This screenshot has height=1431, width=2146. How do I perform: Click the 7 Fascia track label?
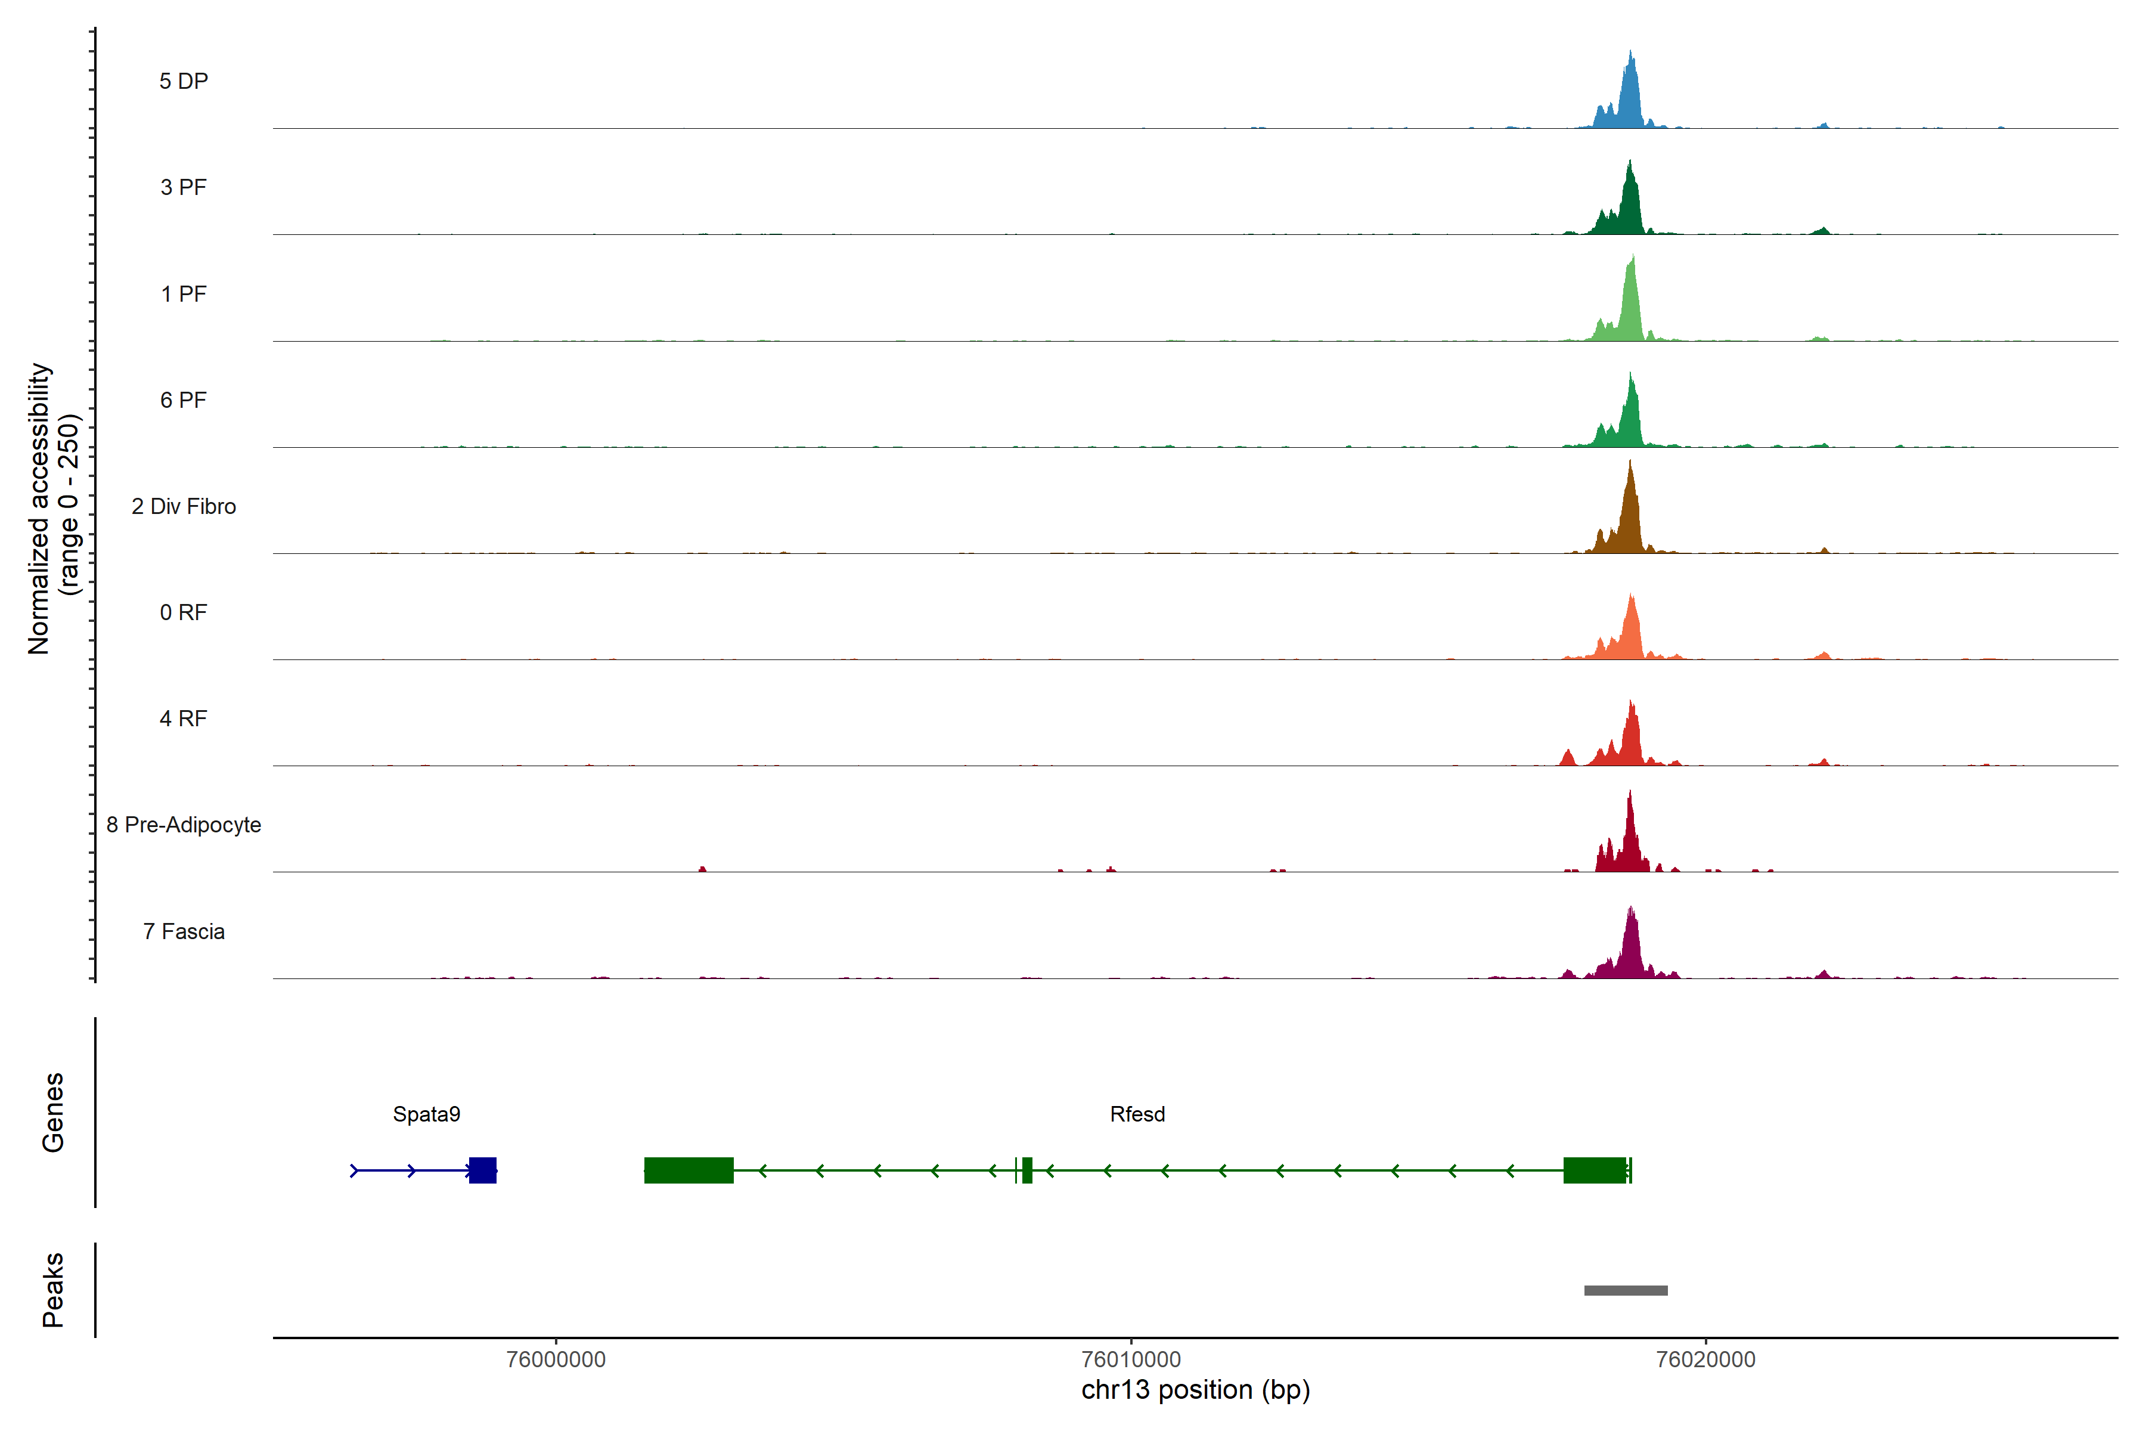tap(184, 932)
